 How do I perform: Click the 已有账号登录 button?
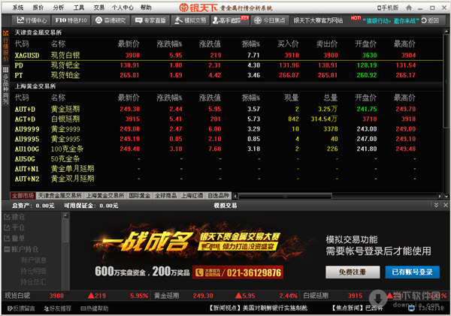(x=413, y=272)
